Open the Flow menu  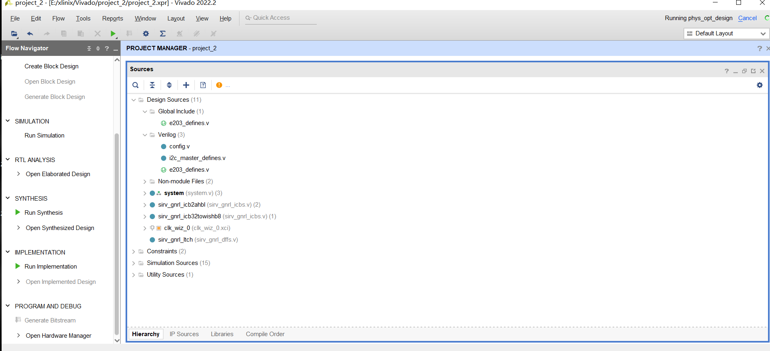click(58, 18)
